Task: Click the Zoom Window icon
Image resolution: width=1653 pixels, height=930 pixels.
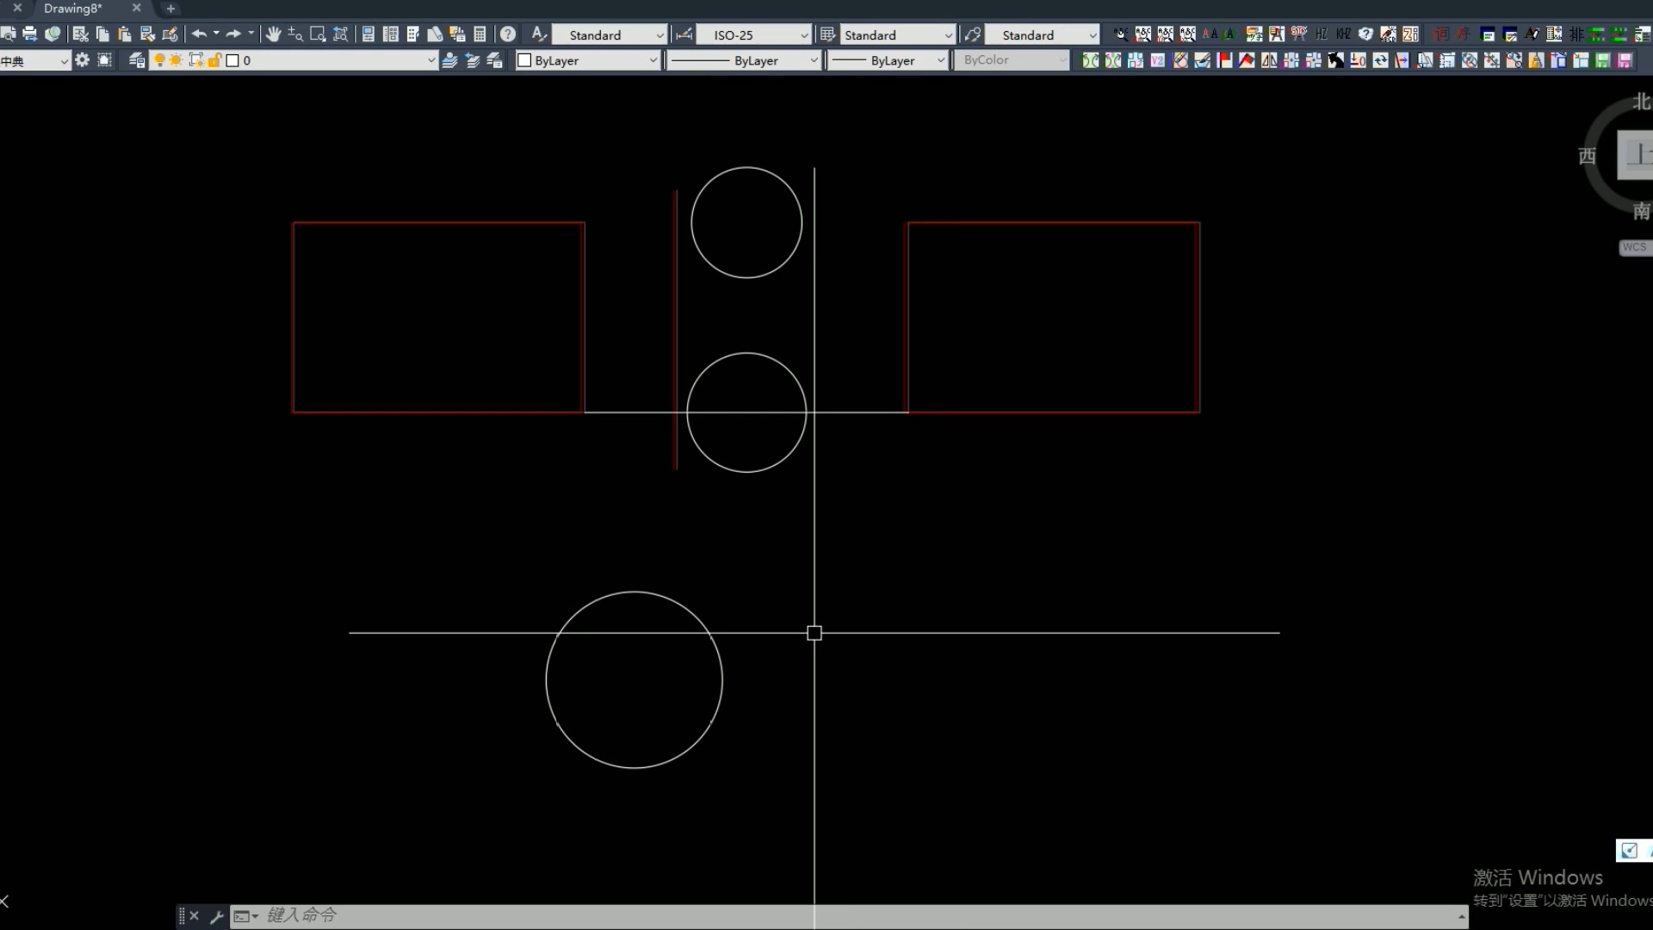Action: click(318, 34)
